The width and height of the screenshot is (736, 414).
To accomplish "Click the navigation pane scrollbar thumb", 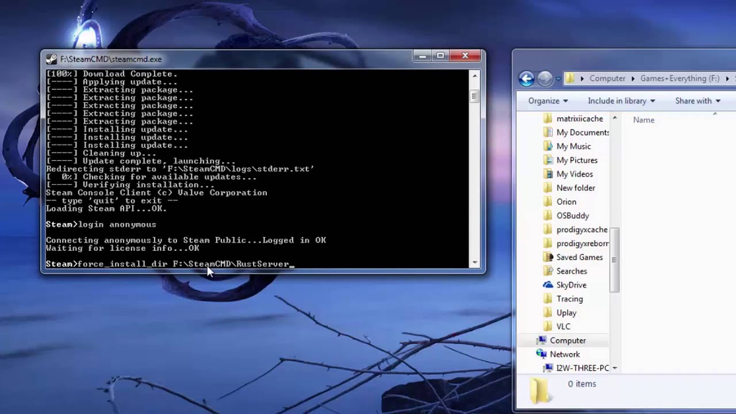I will point(614,260).
